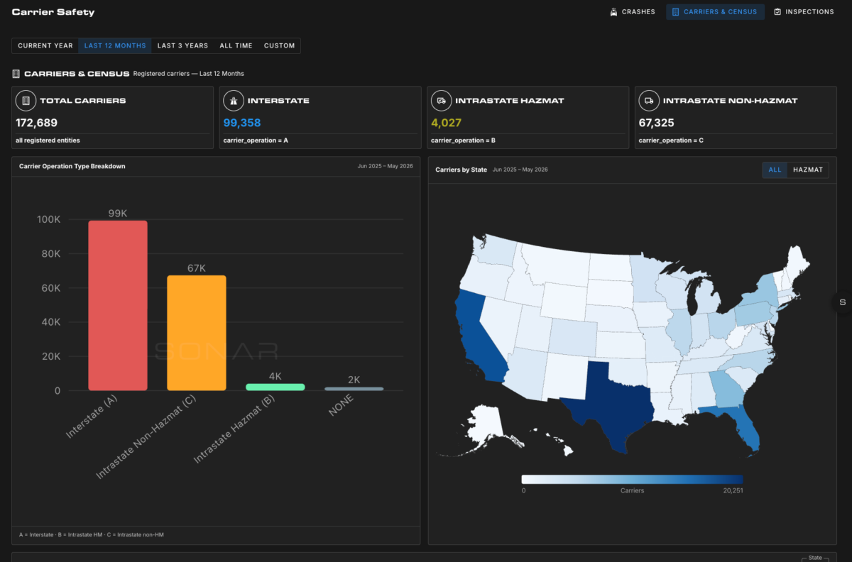852x562 pixels.
Task: Click the Interstate highway icon
Action: tap(233, 101)
